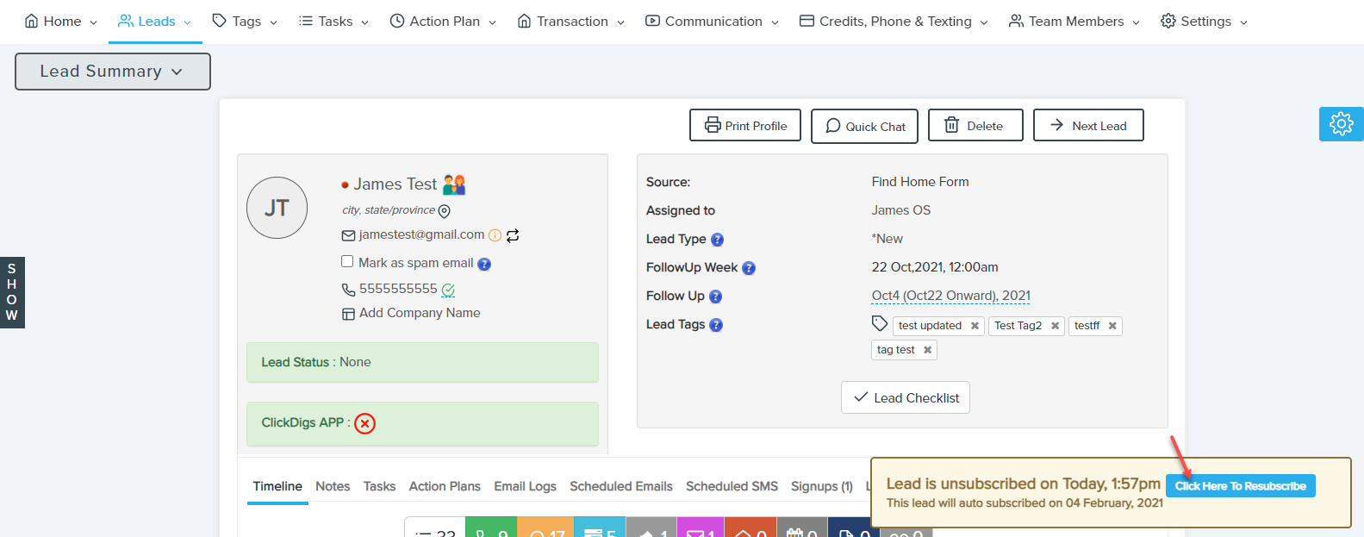Remove the 'test updated' tag
The image size is (1364, 537).
pyautogui.click(x=975, y=326)
